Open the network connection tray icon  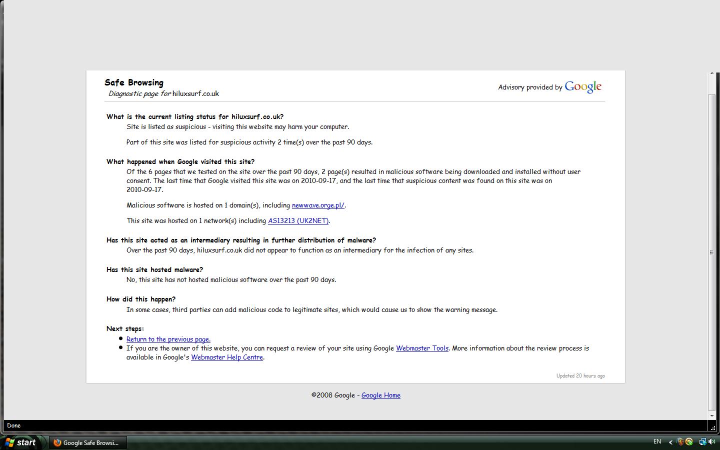pyautogui.click(x=702, y=442)
